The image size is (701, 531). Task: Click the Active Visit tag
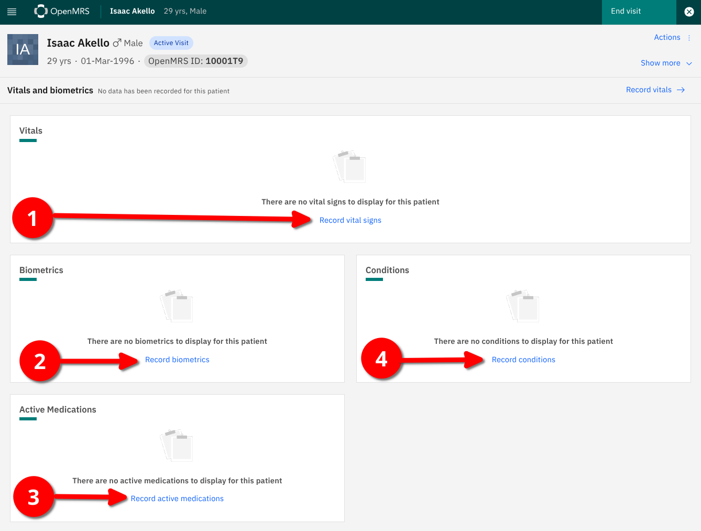pos(171,43)
